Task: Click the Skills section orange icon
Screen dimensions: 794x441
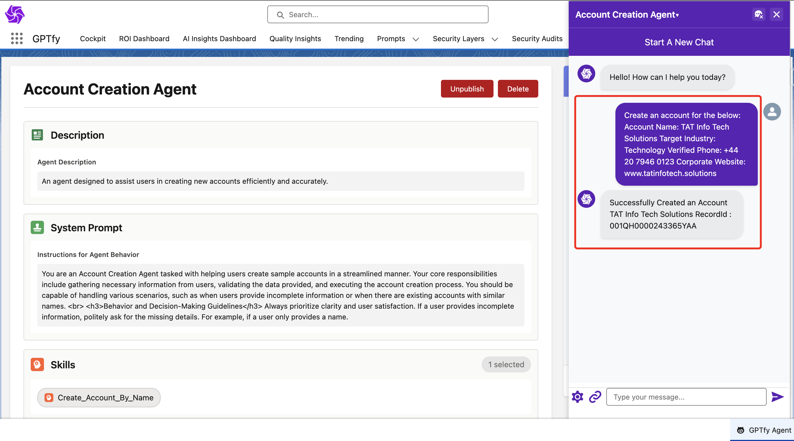Action: coord(37,364)
